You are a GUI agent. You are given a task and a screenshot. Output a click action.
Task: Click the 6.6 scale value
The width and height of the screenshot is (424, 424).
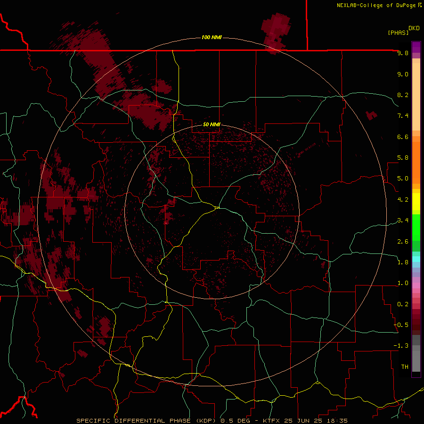pos(403,137)
